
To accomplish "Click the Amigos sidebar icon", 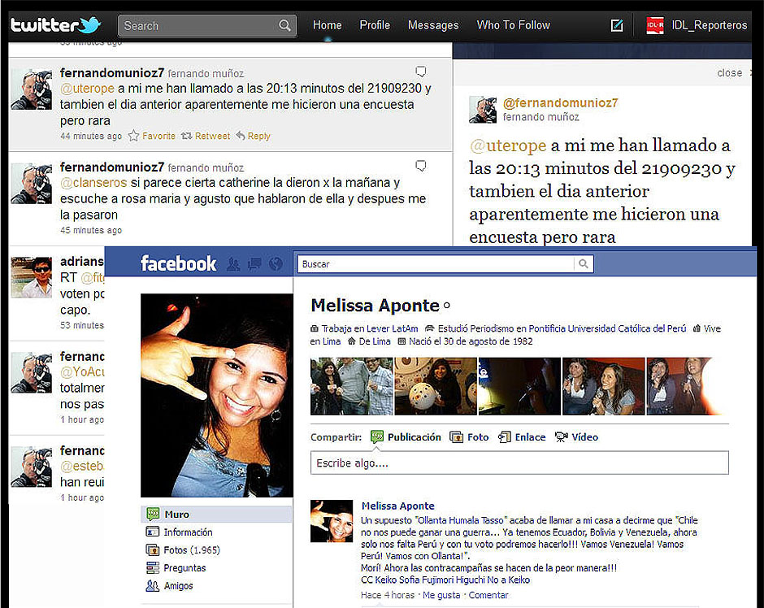I will pyautogui.click(x=153, y=585).
